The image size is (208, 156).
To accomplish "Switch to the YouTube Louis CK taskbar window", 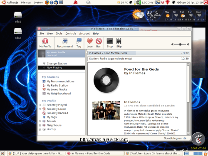I will click(154, 154).
